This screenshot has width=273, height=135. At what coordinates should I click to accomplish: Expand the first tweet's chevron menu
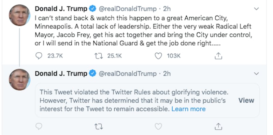click(x=256, y=9)
